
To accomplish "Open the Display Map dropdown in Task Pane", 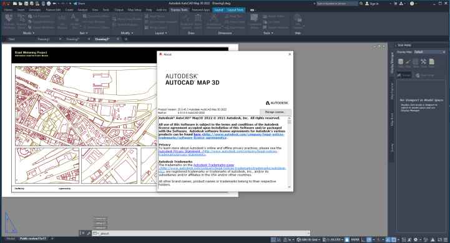I will coord(429,52).
